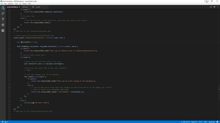Click the User.findOne sessionId line
The image size is (220, 123).
[47, 46]
